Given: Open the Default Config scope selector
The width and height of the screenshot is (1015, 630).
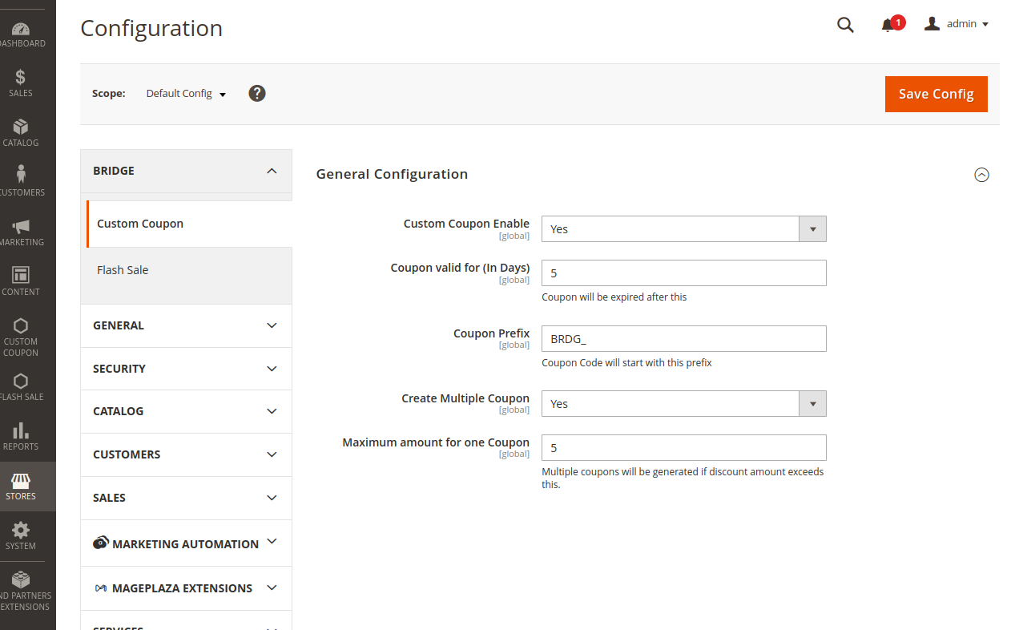Looking at the screenshot, I should tap(186, 94).
